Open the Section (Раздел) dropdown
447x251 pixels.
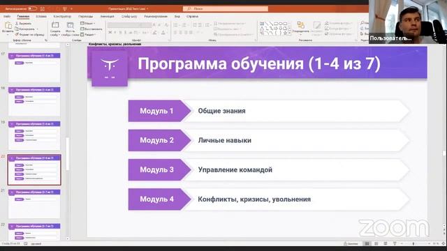click(88, 34)
